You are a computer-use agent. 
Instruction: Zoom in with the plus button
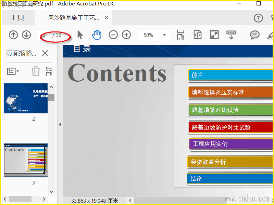click(126, 35)
